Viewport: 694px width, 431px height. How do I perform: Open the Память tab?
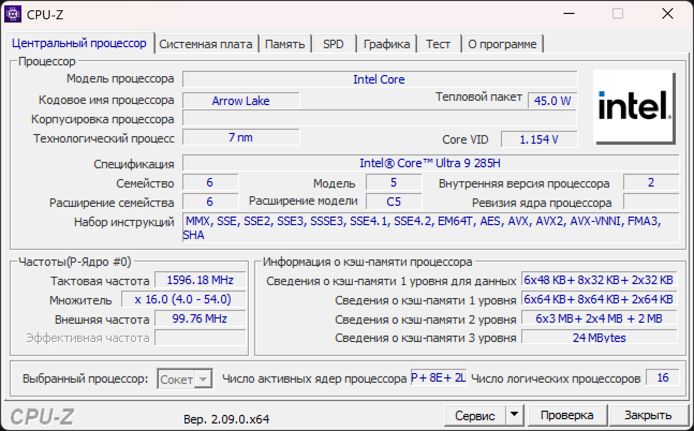pos(285,44)
